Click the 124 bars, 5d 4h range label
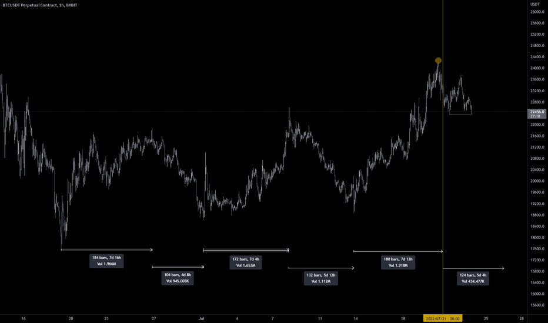The height and width of the screenshot is (323, 548). tap(473, 278)
